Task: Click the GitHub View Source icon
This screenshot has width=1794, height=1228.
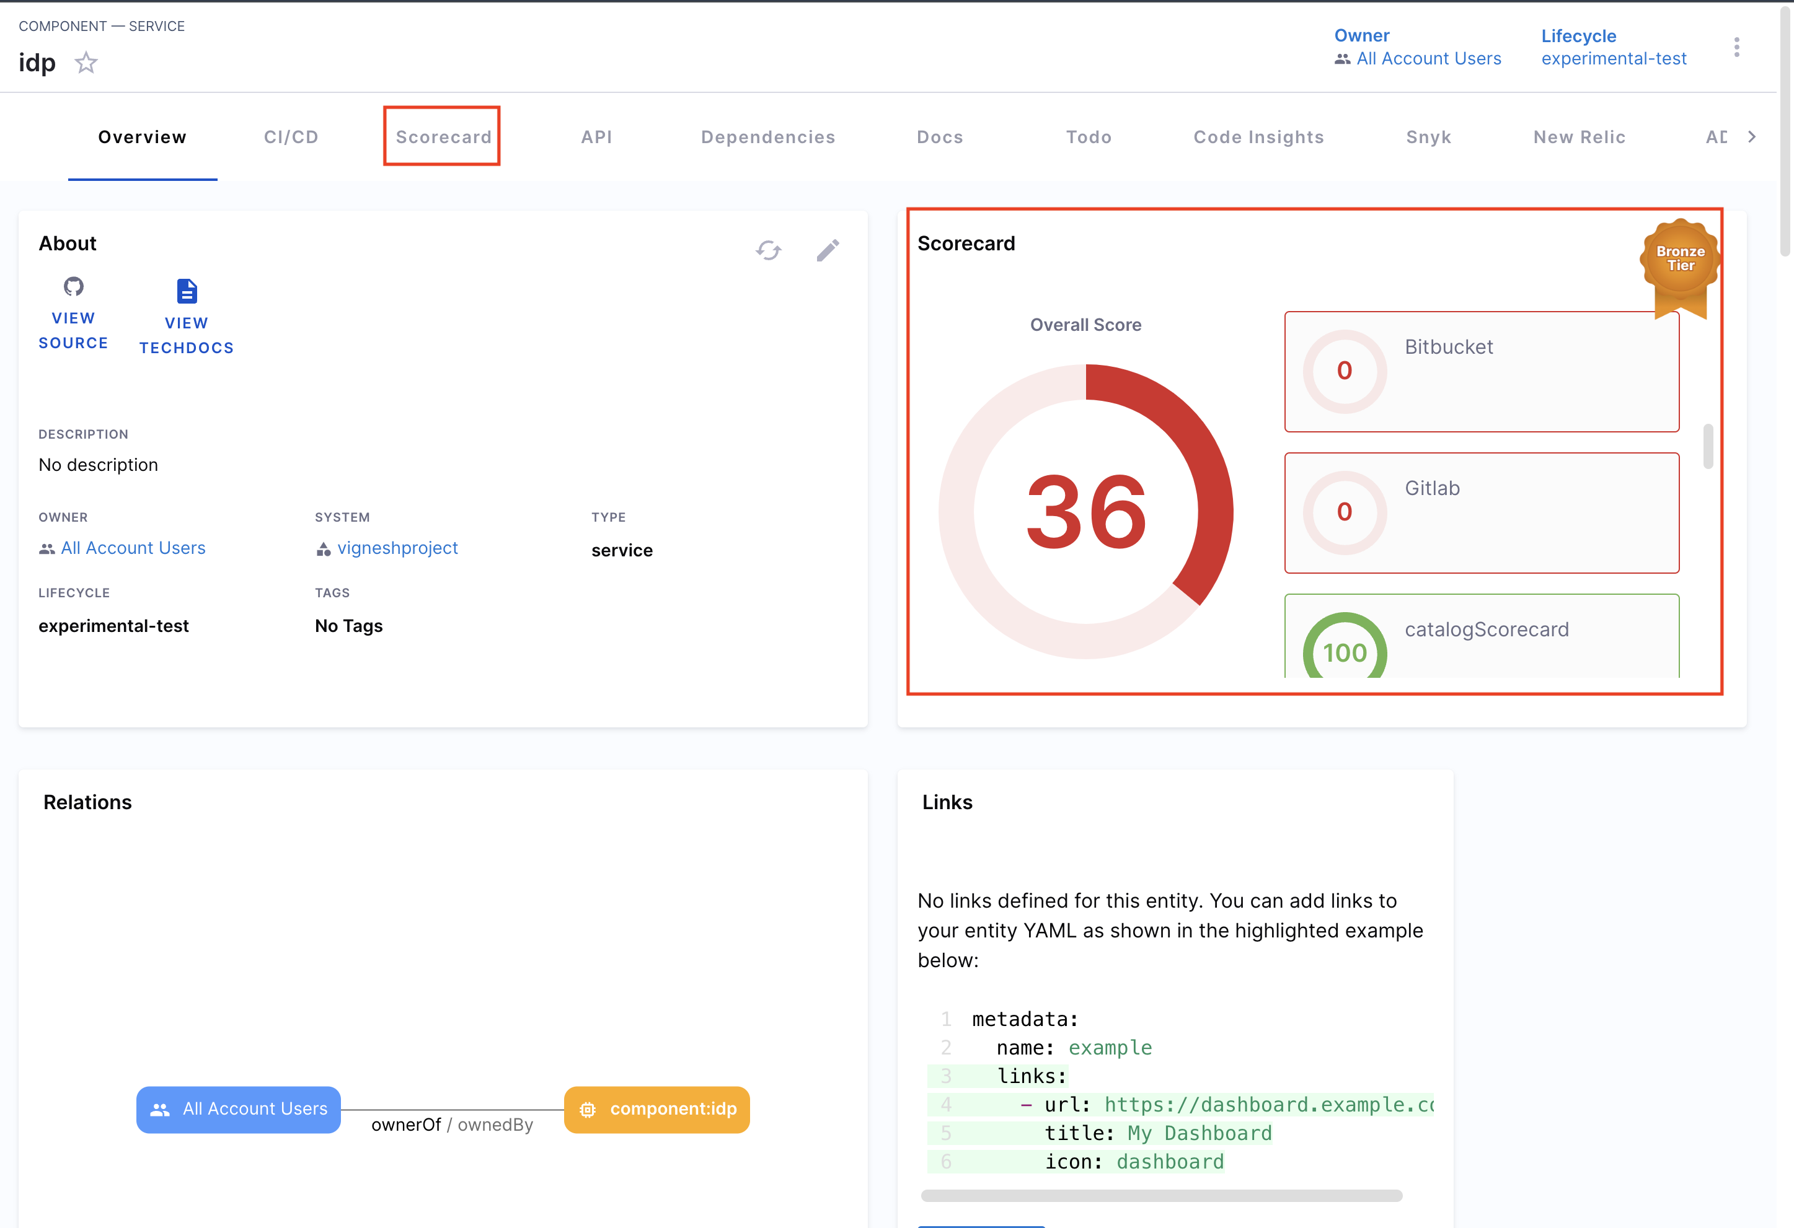Action: 73,287
